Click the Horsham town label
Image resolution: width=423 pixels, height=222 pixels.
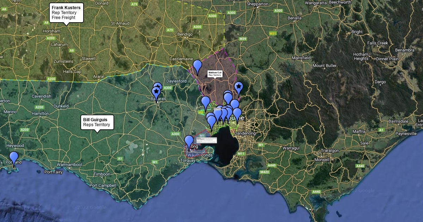coord(51,31)
